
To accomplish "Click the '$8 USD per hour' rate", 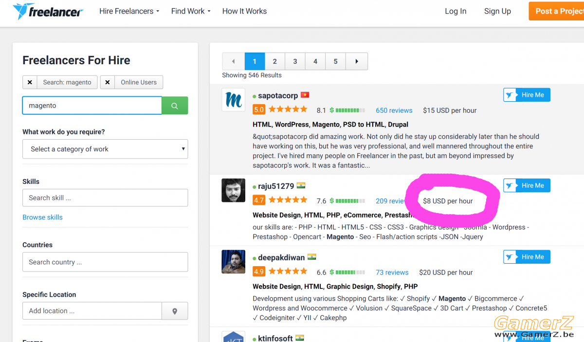I will coord(448,201).
